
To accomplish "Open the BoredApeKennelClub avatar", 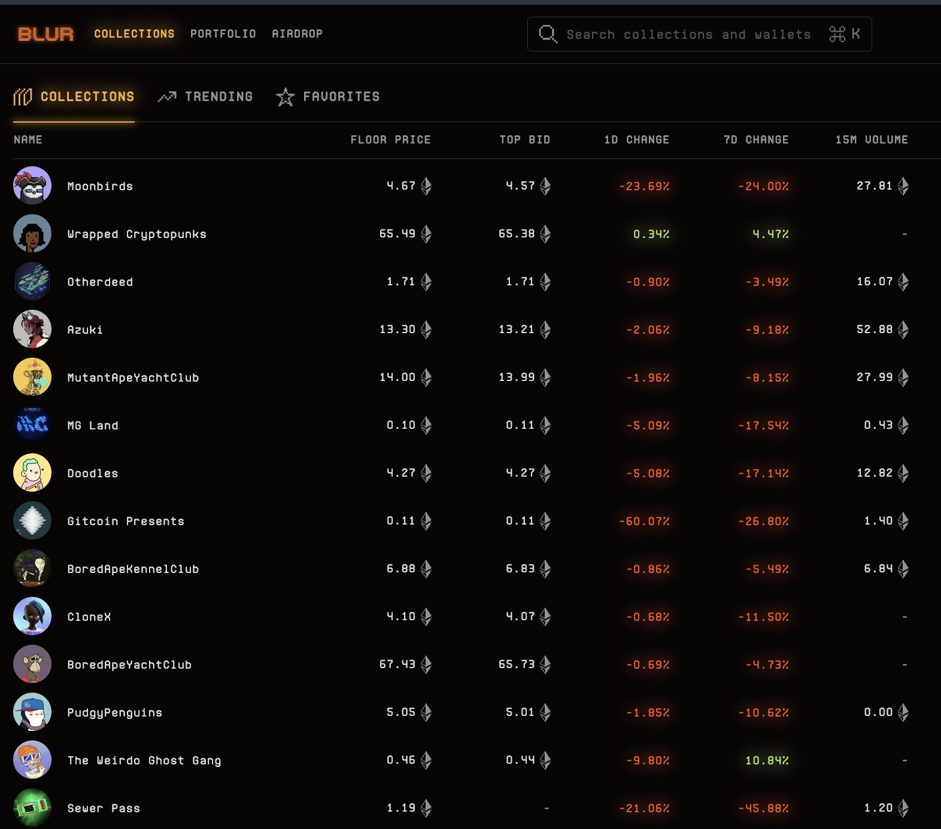I will (x=32, y=569).
